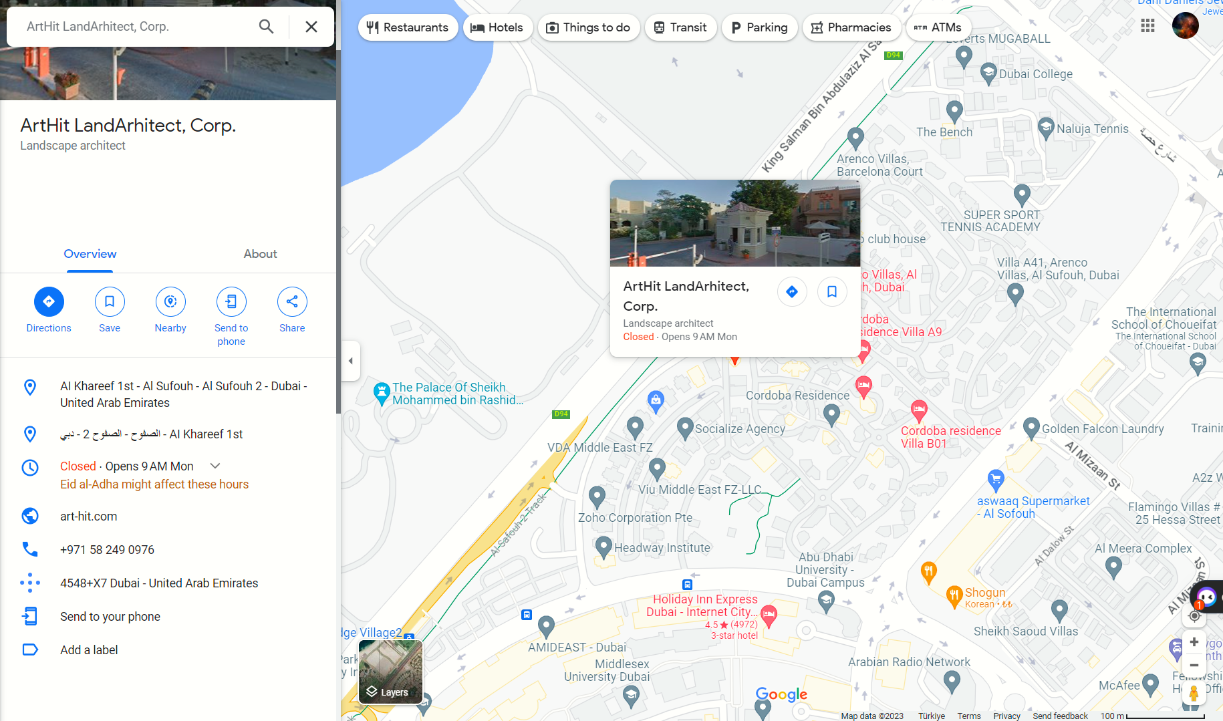1223x721 pixels.
Task: Collapse the side panel arrow
Action: tap(351, 361)
